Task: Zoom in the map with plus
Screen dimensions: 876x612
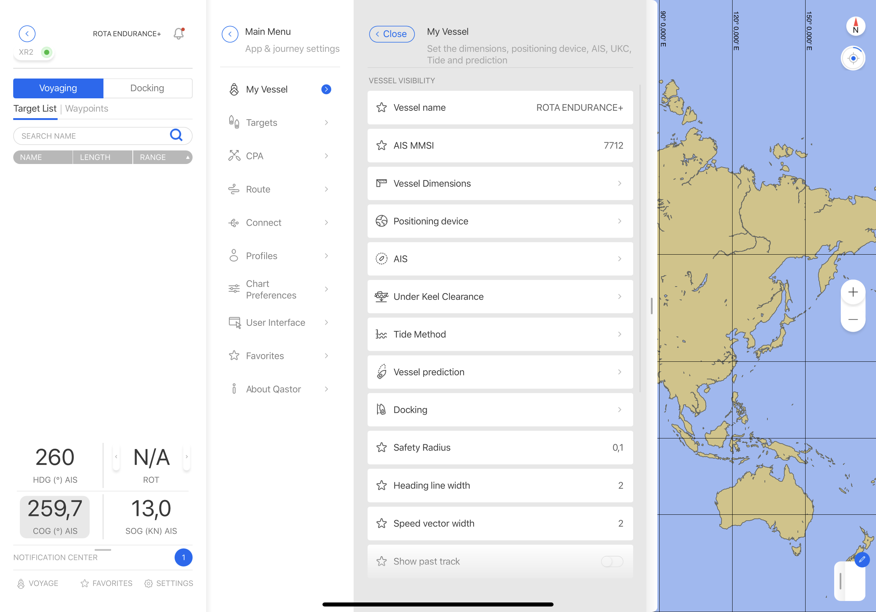Action: [x=853, y=292]
